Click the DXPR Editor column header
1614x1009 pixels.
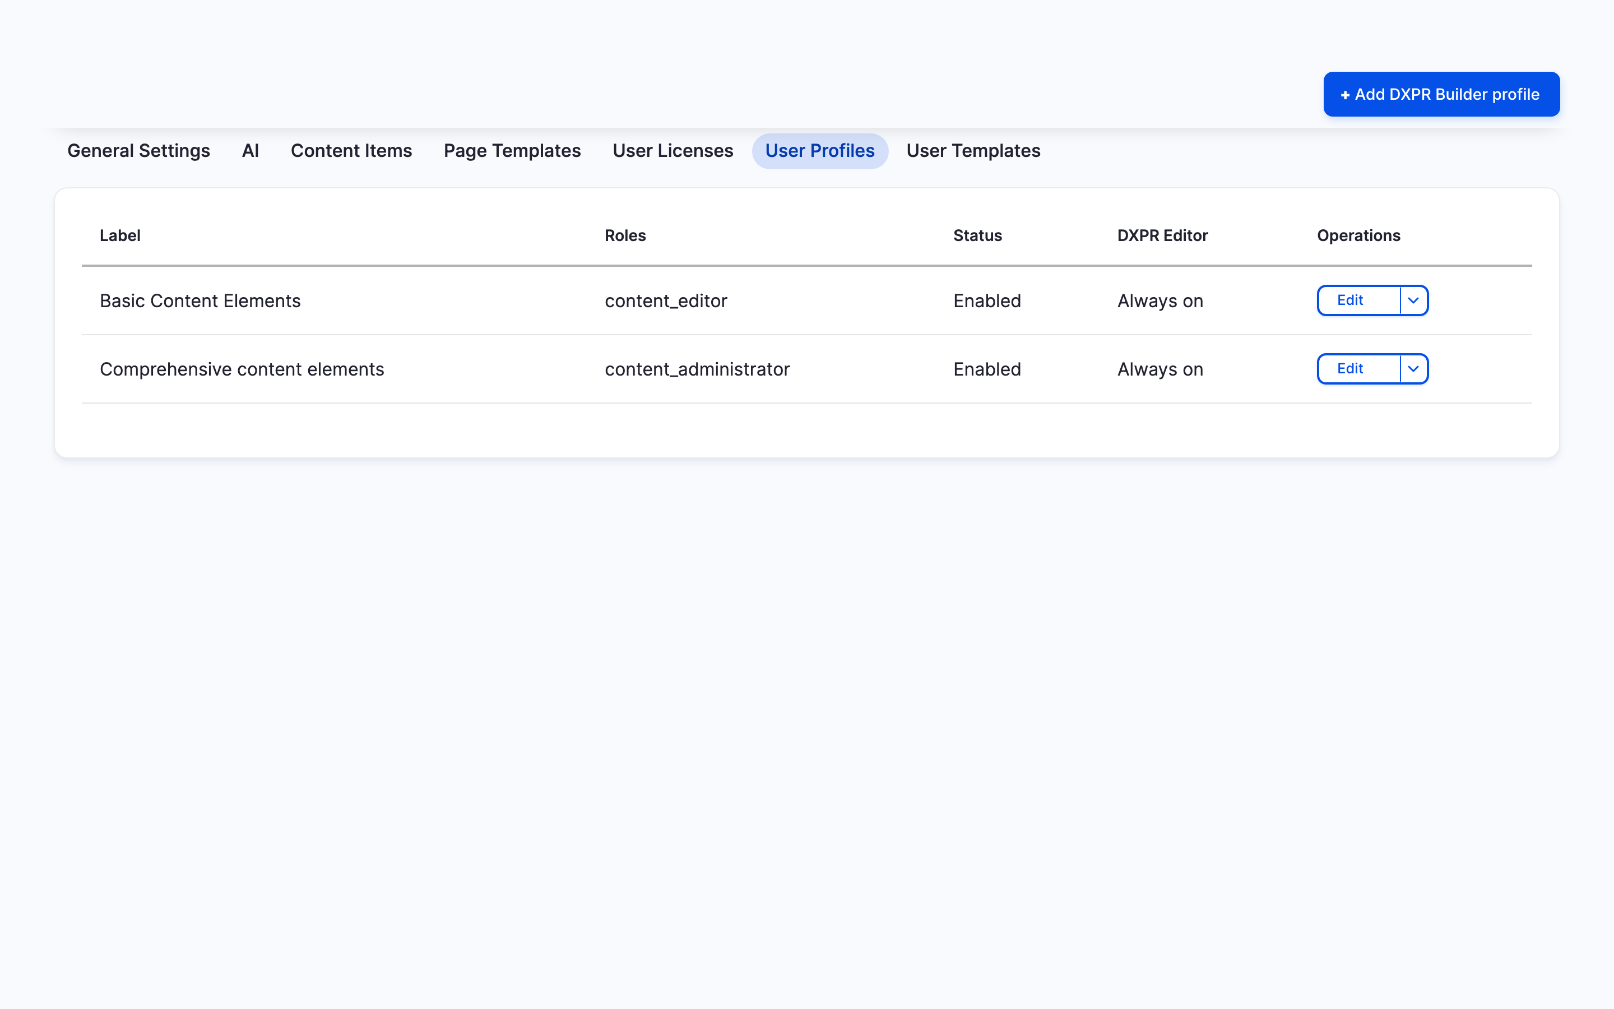(1162, 235)
